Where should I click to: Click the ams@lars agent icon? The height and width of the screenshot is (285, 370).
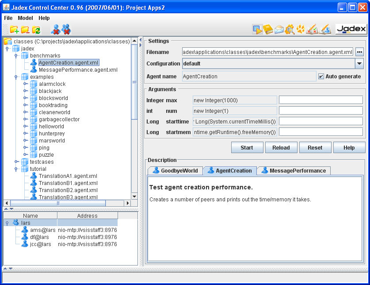pyautogui.click(x=25, y=230)
